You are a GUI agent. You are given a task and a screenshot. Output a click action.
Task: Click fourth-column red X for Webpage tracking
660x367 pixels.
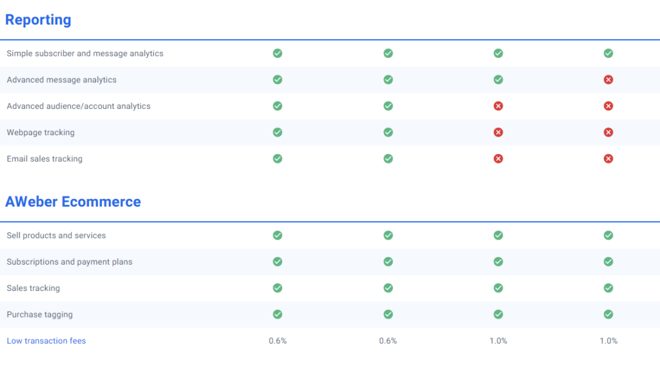[608, 133]
